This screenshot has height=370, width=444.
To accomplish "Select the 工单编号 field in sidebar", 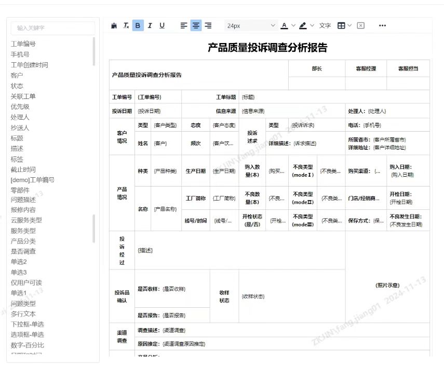I will [24, 44].
